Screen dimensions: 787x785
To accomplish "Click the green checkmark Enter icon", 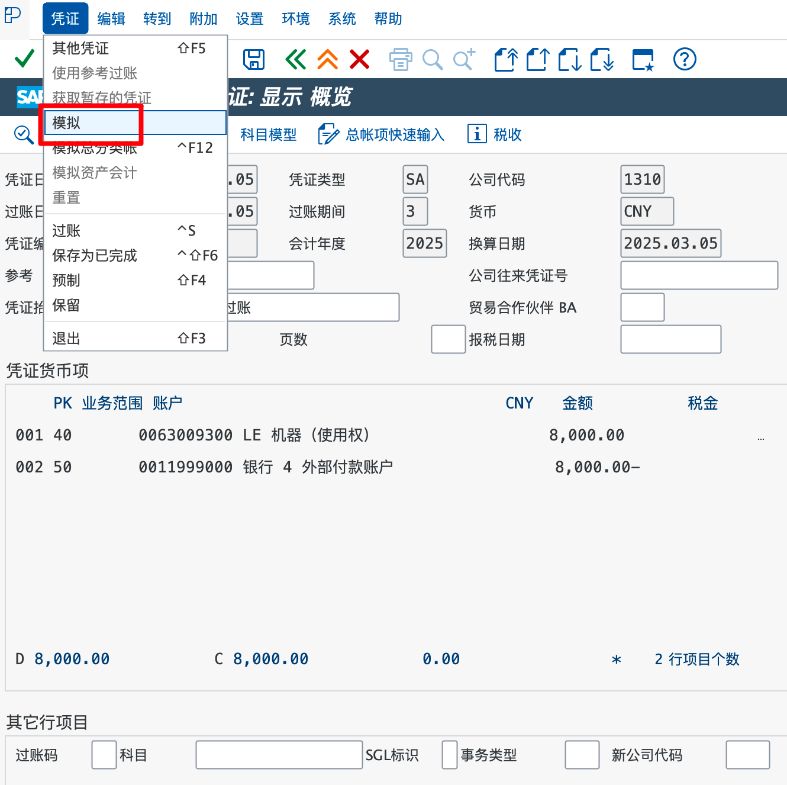I will click(x=24, y=59).
